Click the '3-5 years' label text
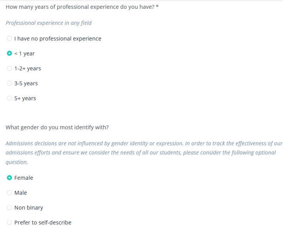 (x=26, y=83)
